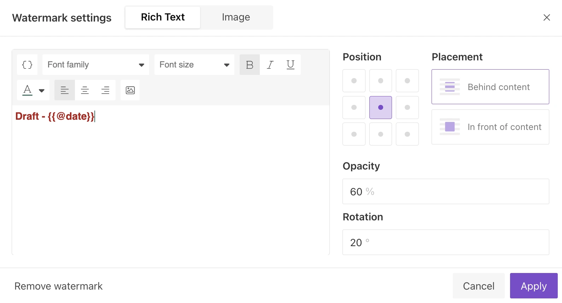The image size is (562, 303).
Task: Set position to top right
Action: pos(407,81)
